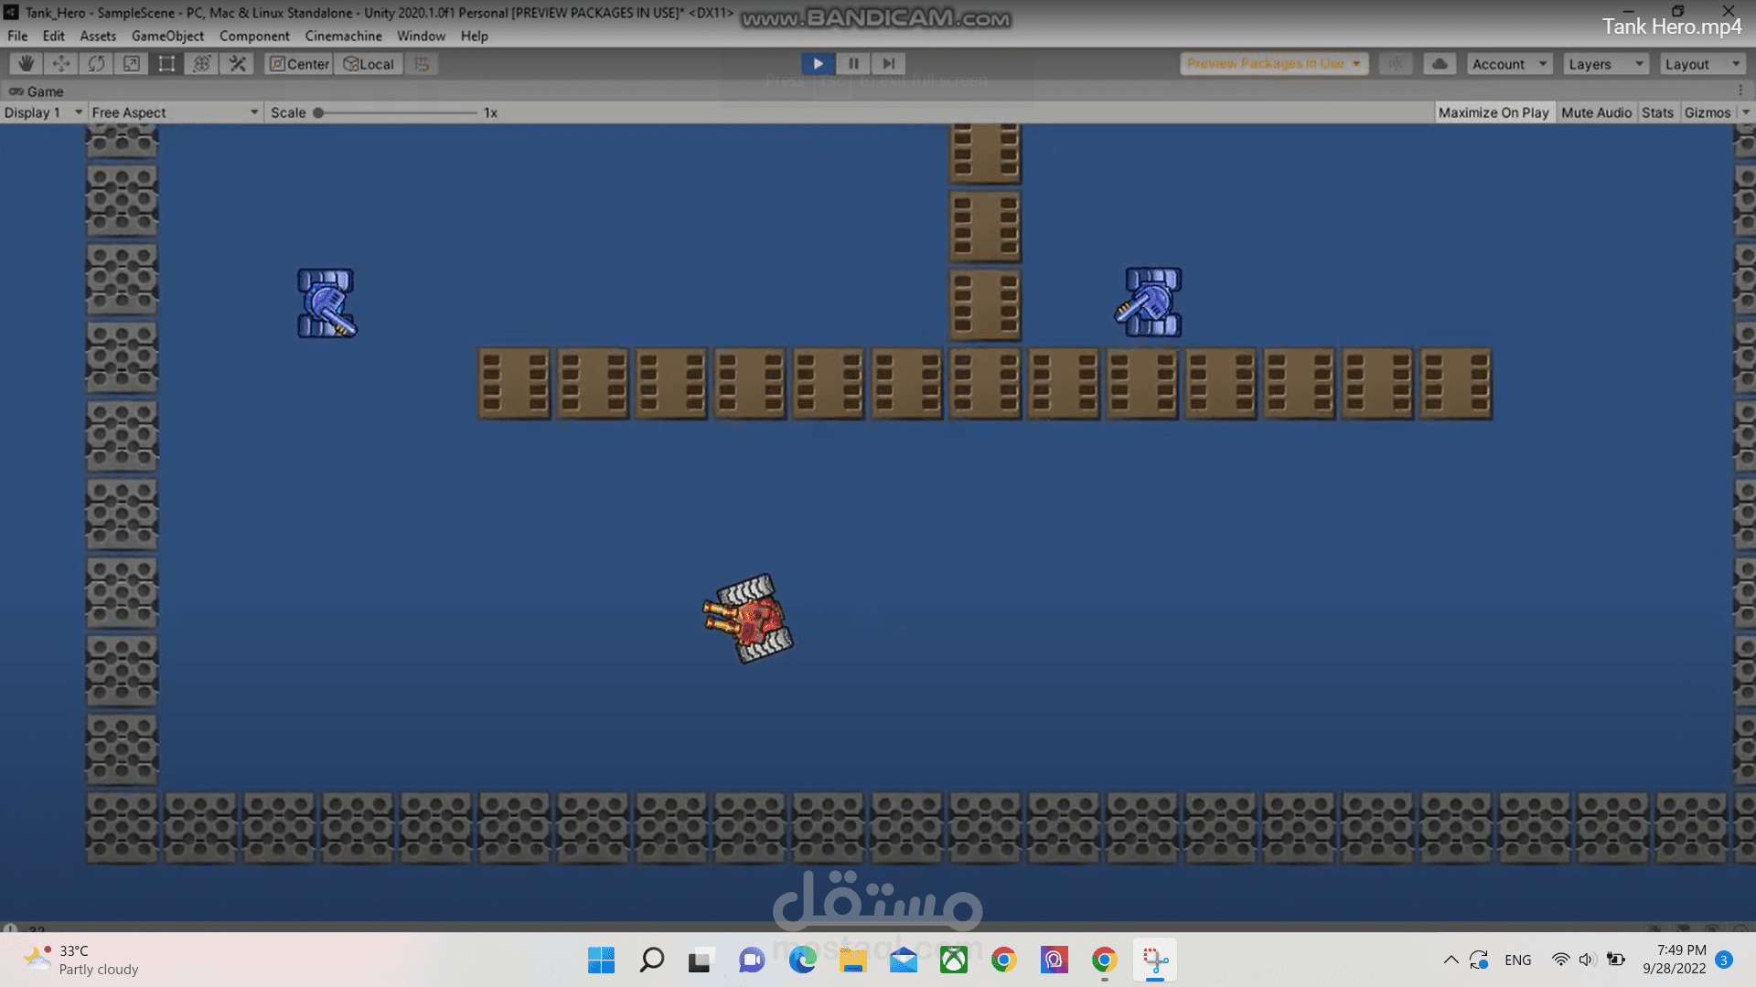Select the Scale tool icon
Image resolution: width=1756 pixels, height=987 pixels.
tap(132, 64)
